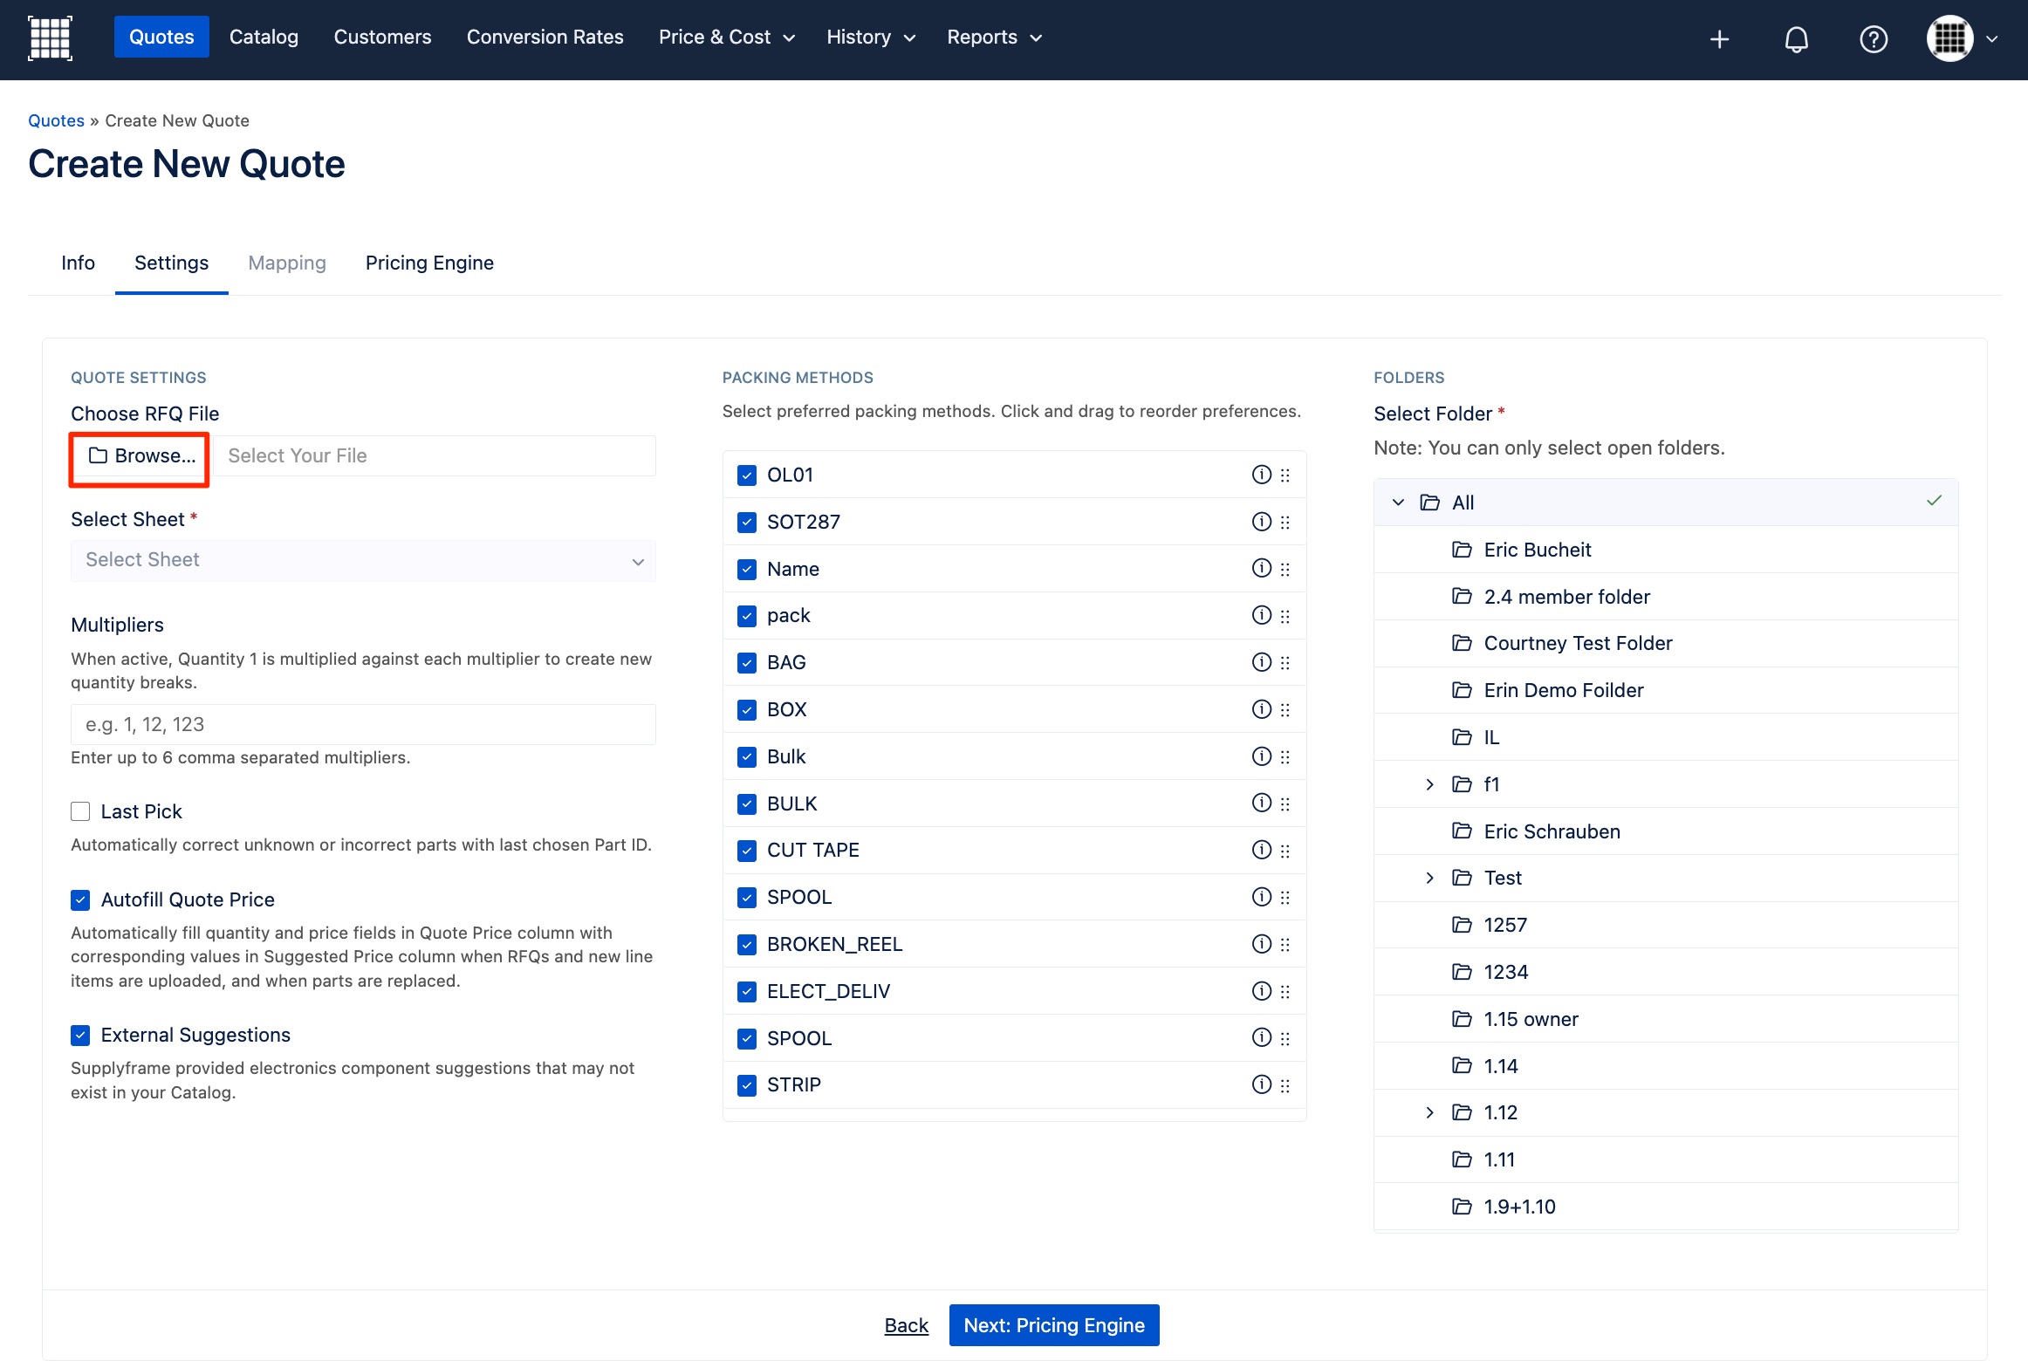Uncheck the CUT TAPE packing method
Viewport: 2028px width, 1361px height.
(747, 850)
